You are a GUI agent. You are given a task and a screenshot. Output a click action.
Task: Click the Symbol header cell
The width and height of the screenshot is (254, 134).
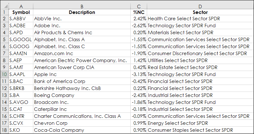click(21, 12)
